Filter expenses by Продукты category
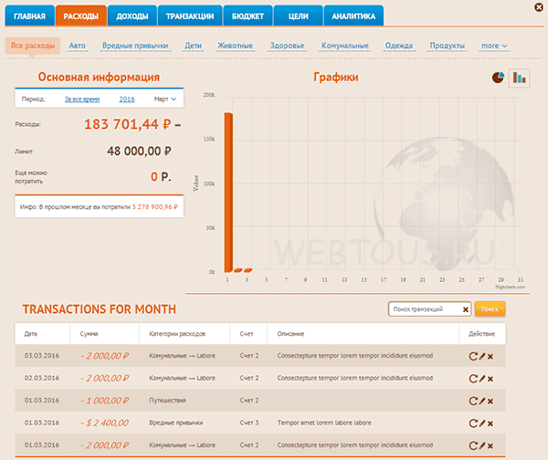548x460 pixels. (x=447, y=46)
